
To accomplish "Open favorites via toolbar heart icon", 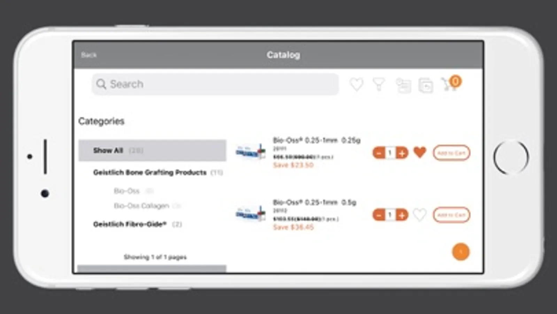I will pos(356,84).
